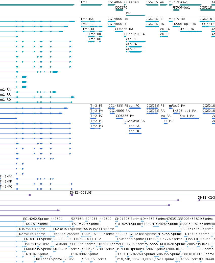Click EST EK307903.5prime
The width and height of the screenshot is (215, 263).
click(31, 229)
